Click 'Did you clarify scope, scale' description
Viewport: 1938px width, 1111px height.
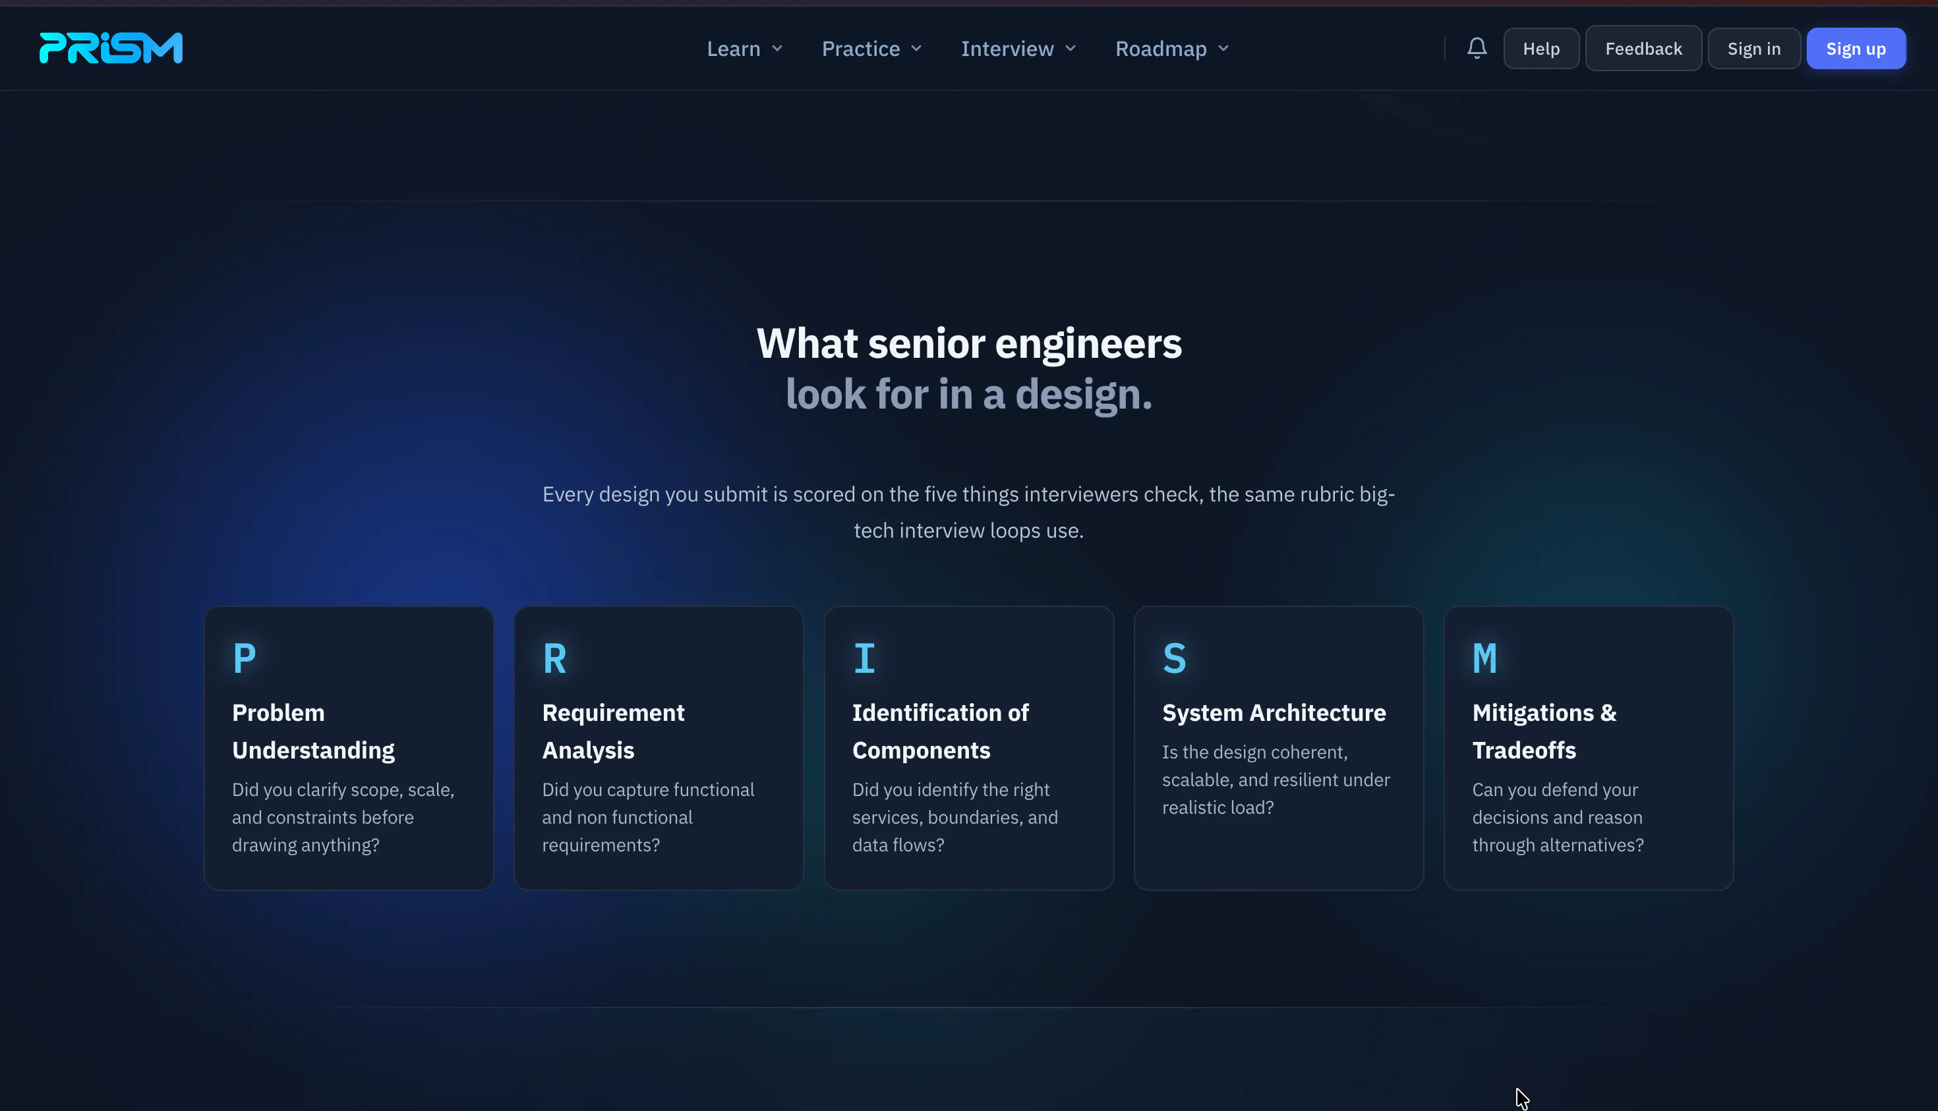pos(343,817)
